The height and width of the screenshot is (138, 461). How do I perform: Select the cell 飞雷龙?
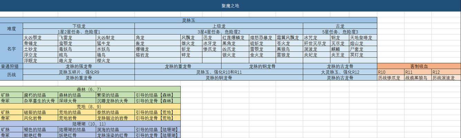click(x=77, y=37)
